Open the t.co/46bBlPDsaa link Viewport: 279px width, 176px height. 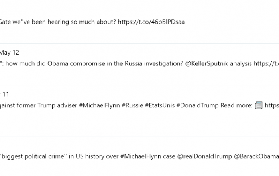pyautogui.click(x=151, y=22)
